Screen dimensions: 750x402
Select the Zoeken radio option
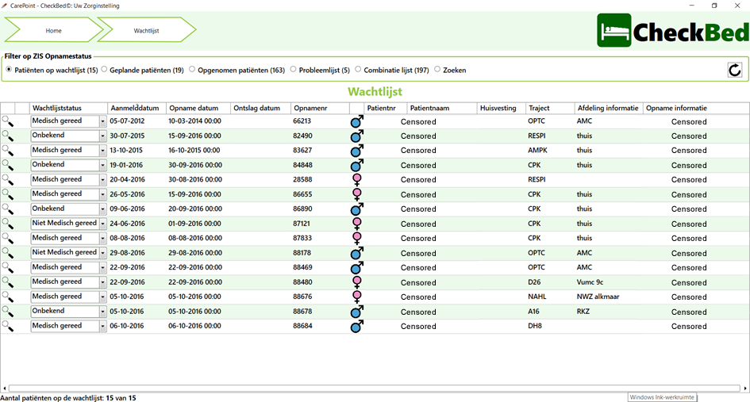[437, 70]
